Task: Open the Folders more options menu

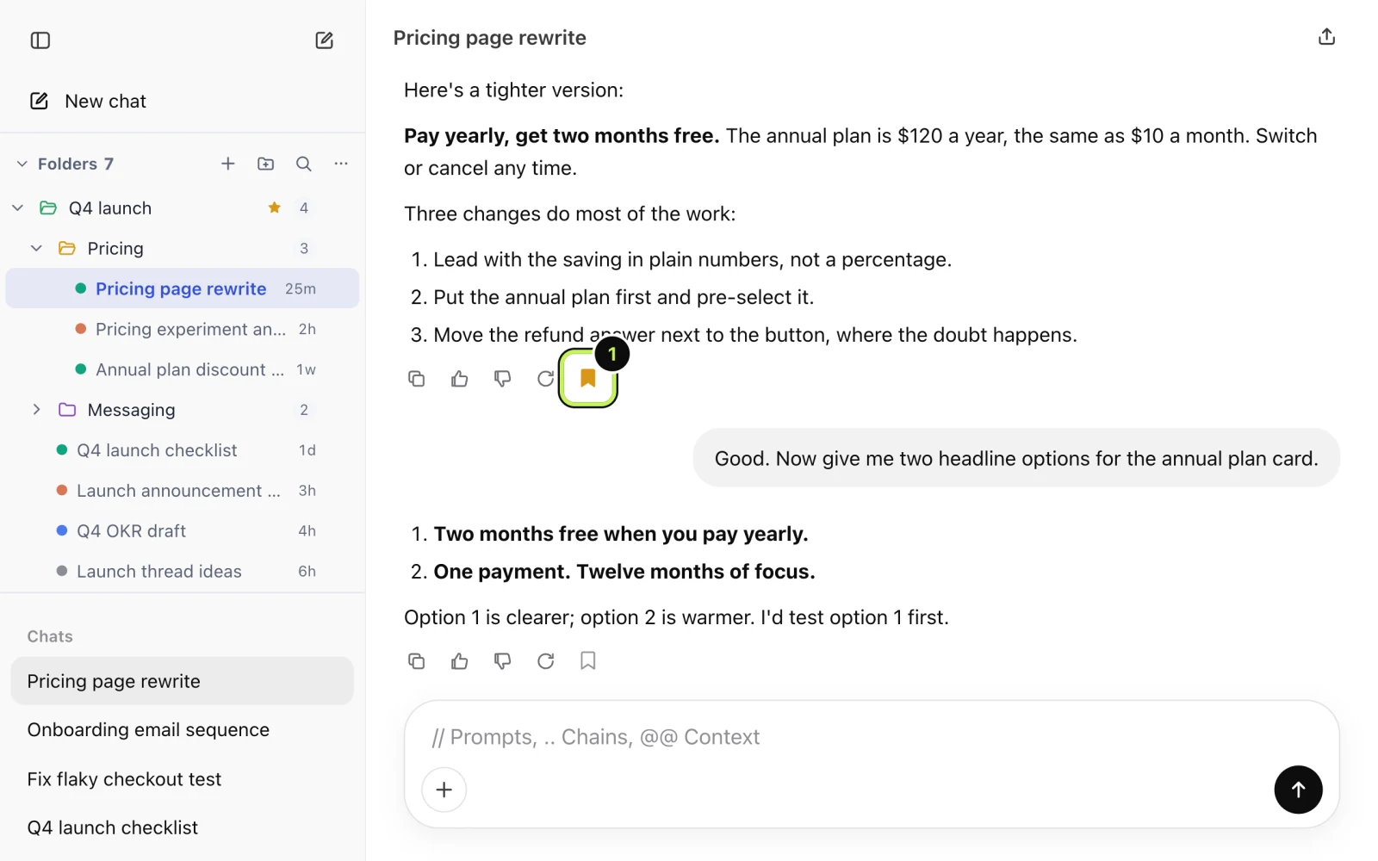Action: (x=342, y=164)
